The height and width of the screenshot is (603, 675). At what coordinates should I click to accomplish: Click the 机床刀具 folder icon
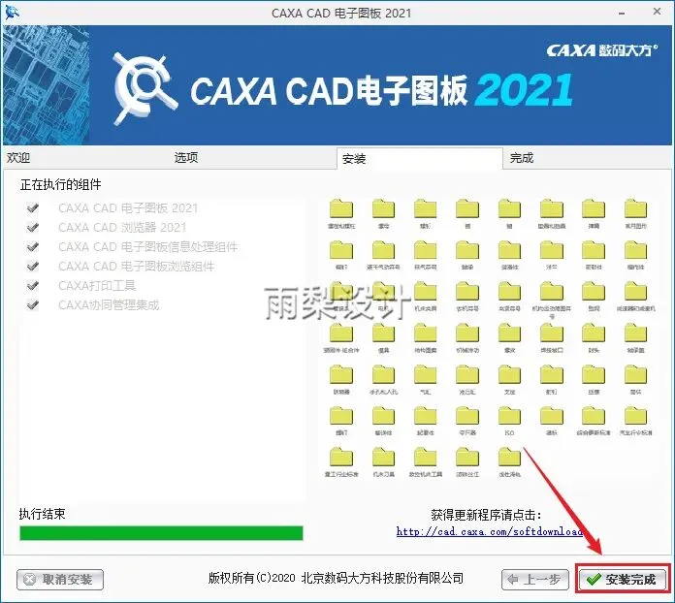(383, 457)
